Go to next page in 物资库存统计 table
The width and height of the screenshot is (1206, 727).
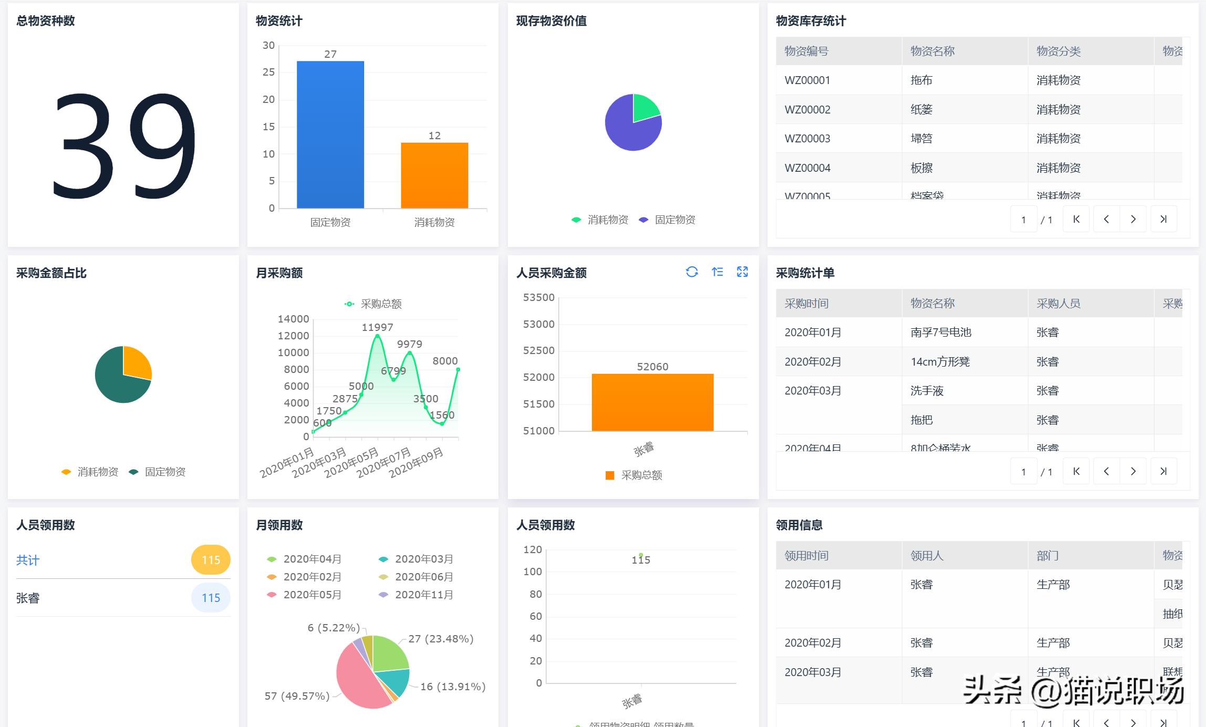1134,219
